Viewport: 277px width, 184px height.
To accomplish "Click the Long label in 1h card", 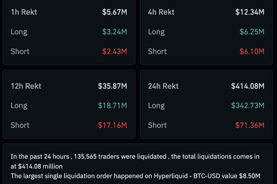I will 19,31.
